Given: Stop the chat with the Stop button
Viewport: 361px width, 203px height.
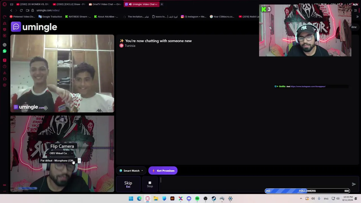Looking at the screenshot, I should tap(150, 184).
